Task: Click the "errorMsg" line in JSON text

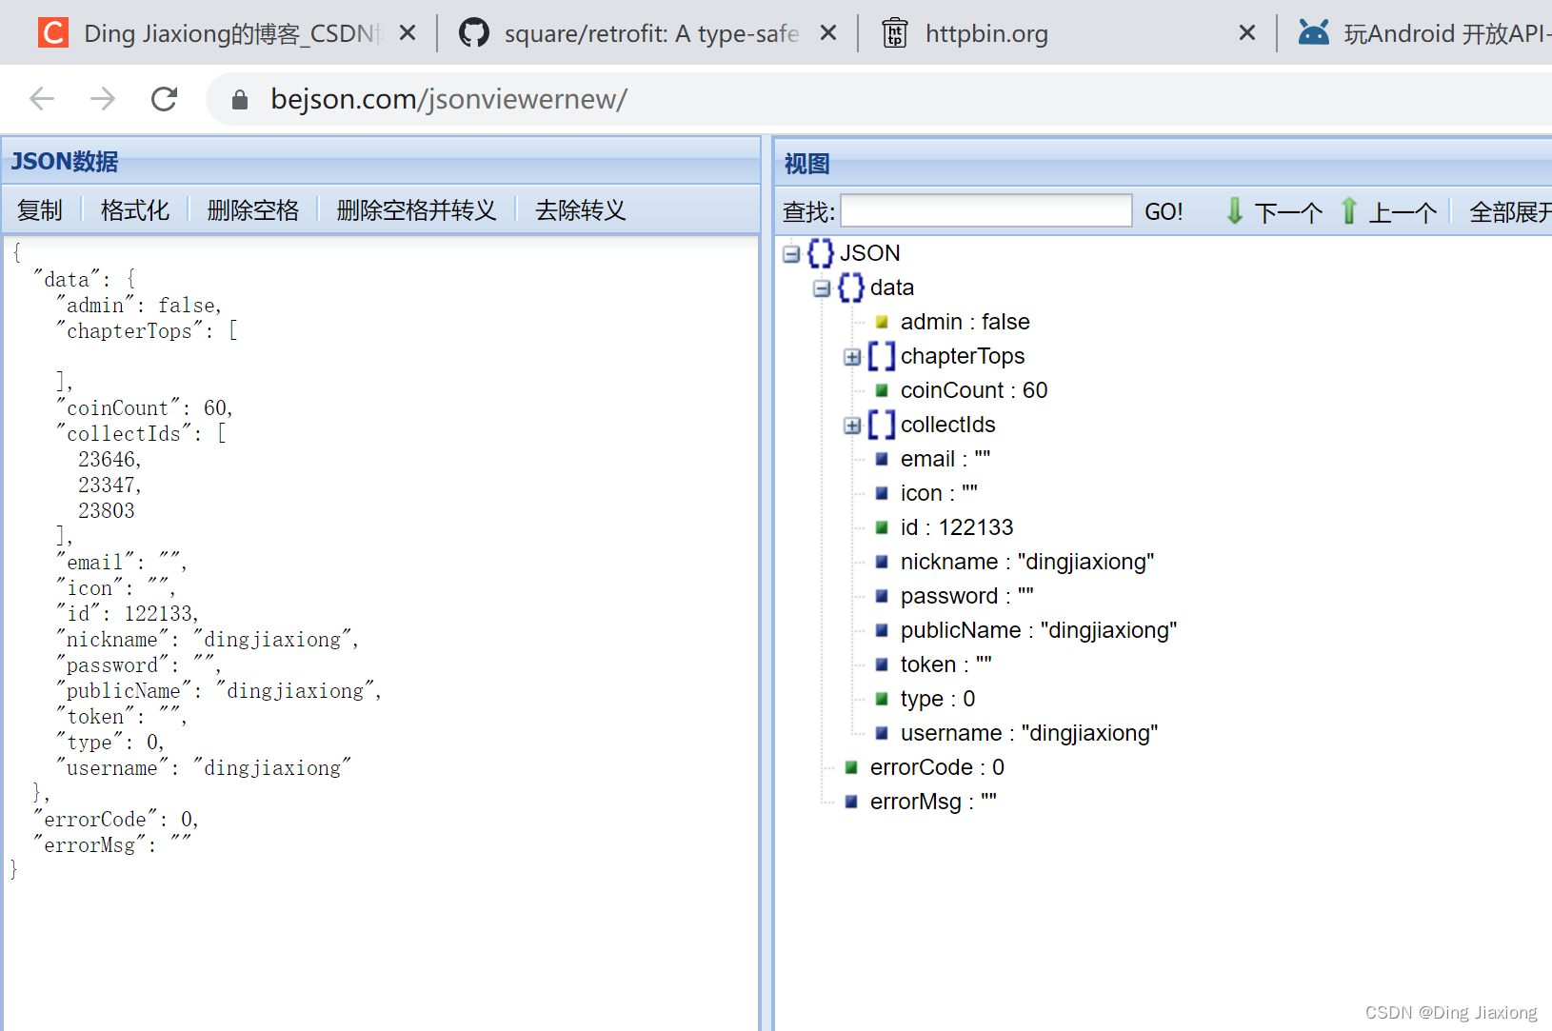Action: (x=112, y=845)
